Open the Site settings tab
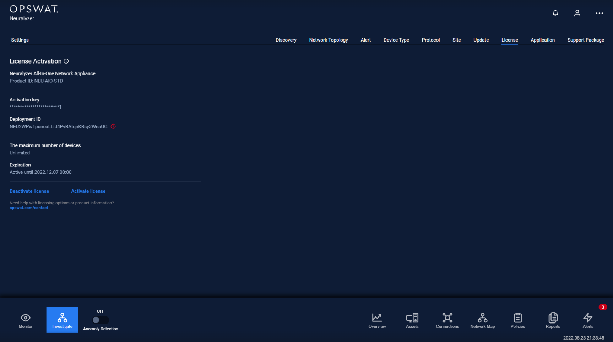The width and height of the screenshot is (613, 342). pos(457,40)
